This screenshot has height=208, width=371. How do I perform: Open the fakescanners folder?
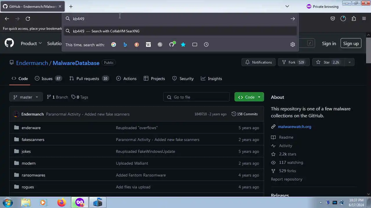tap(33, 140)
